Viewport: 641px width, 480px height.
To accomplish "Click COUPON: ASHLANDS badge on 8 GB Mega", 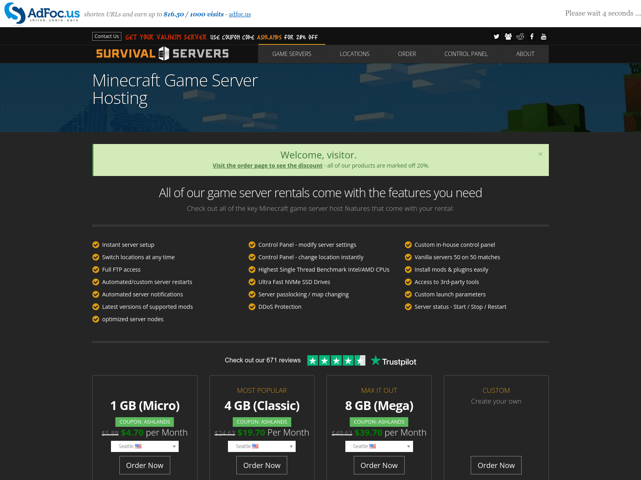I will (x=379, y=422).
